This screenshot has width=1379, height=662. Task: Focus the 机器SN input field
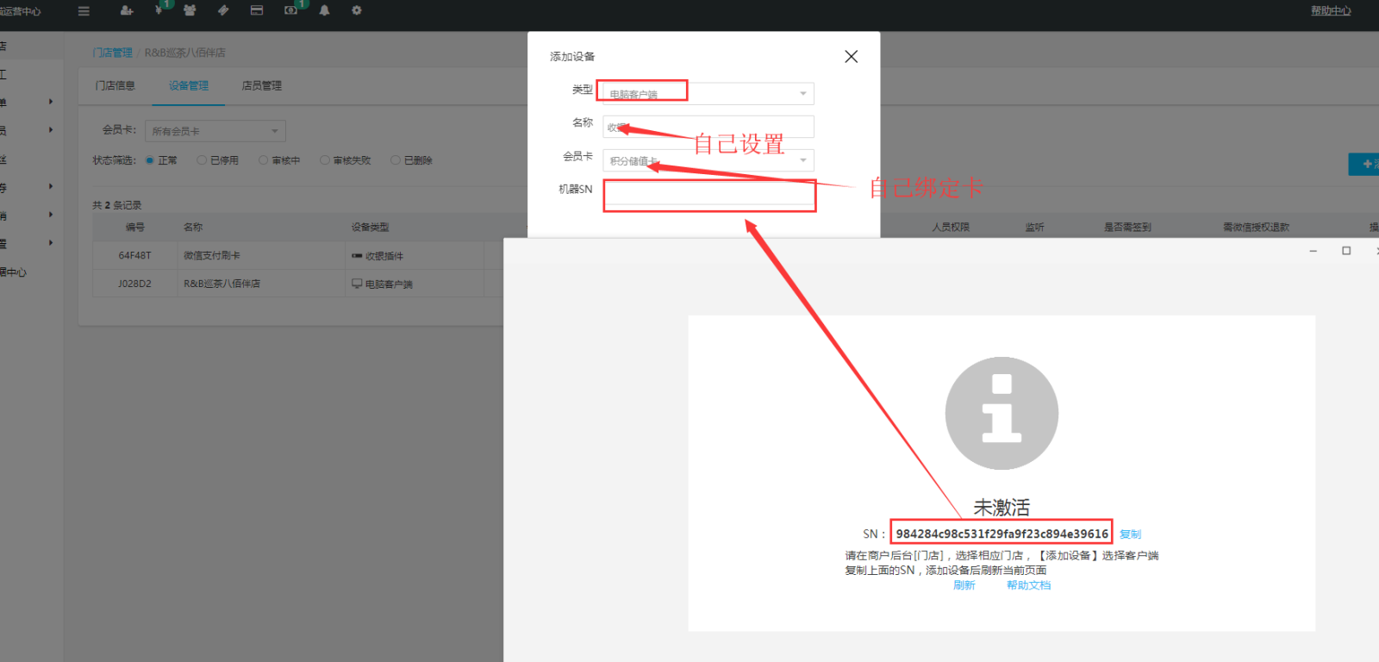click(708, 194)
